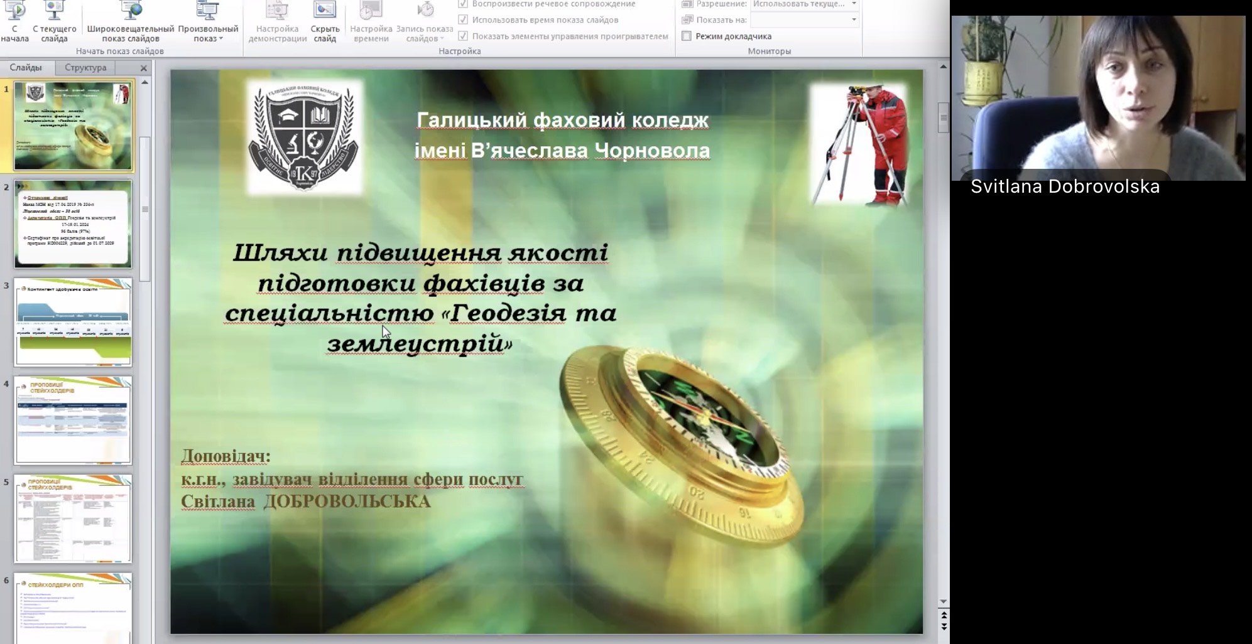
Task: Close the slides thumbnail pane
Action: click(144, 68)
